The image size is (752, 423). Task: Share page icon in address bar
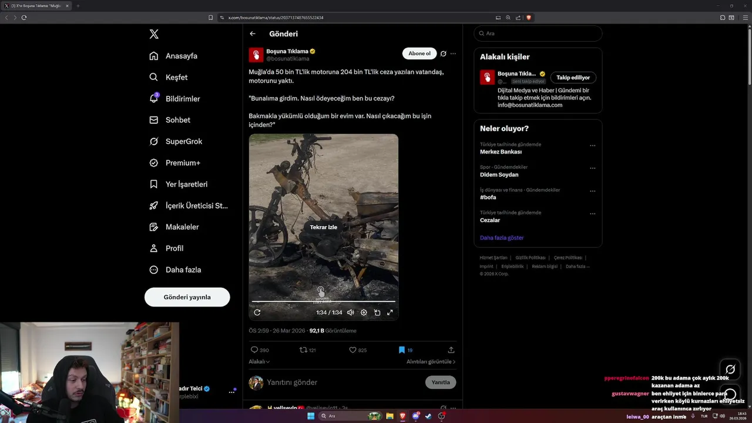click(518, 18)
